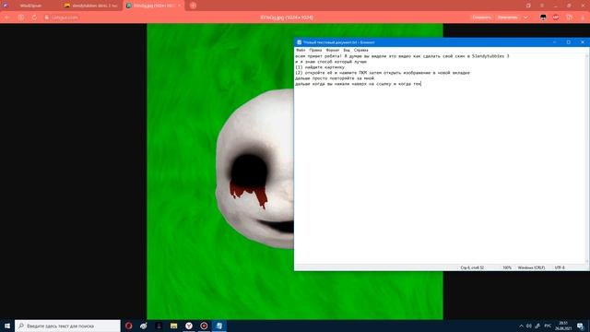590x332 pixels.
Task: Click the network icon in system tray
Action: point(537,326)
